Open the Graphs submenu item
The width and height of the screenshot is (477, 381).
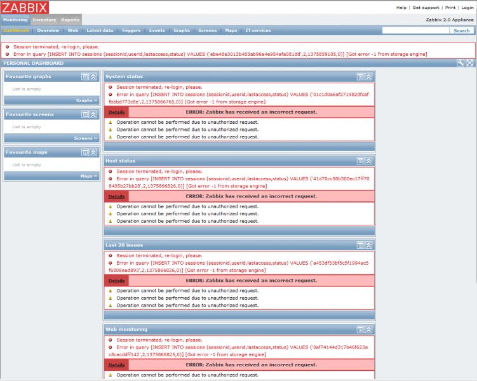(x=182, y=30)
